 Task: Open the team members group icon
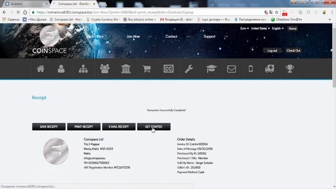[104, 69]
